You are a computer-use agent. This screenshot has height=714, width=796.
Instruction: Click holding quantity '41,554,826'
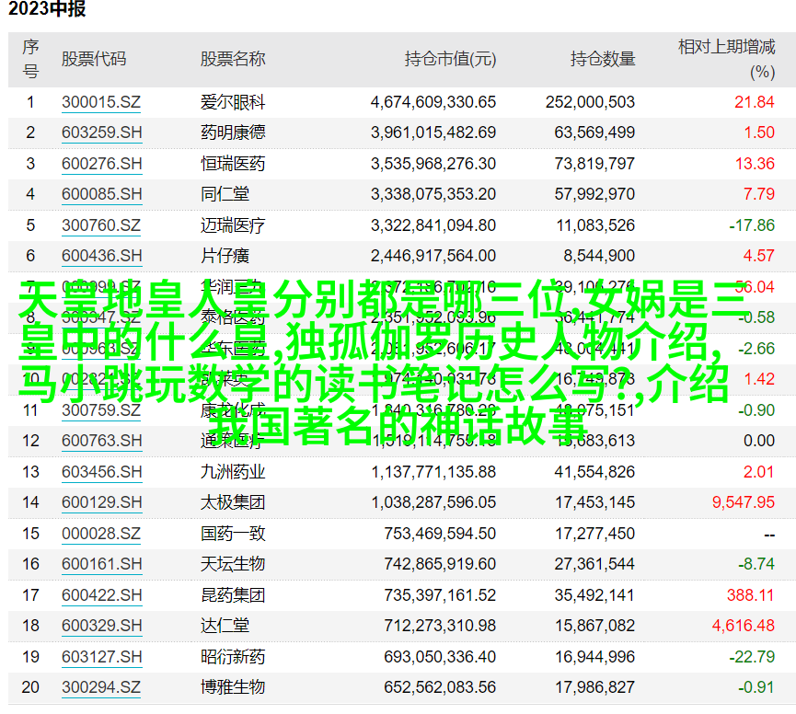point(594,472)
